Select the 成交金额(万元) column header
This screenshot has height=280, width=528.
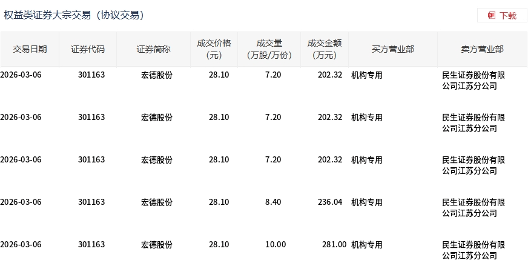click(x=325, y=49)
